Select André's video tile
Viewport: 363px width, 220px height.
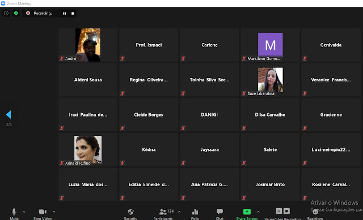[88, 45]
